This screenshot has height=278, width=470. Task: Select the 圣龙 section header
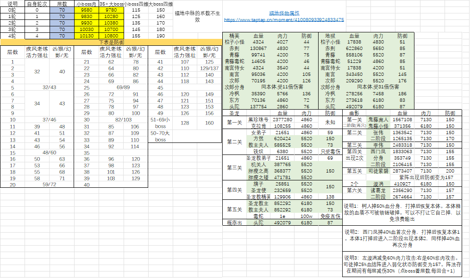click(x=234, y=113)
